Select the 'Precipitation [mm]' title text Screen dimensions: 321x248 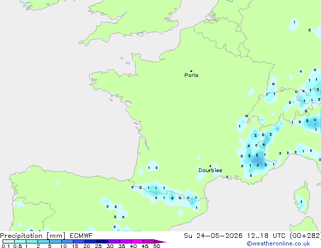(x=33, y=236)
